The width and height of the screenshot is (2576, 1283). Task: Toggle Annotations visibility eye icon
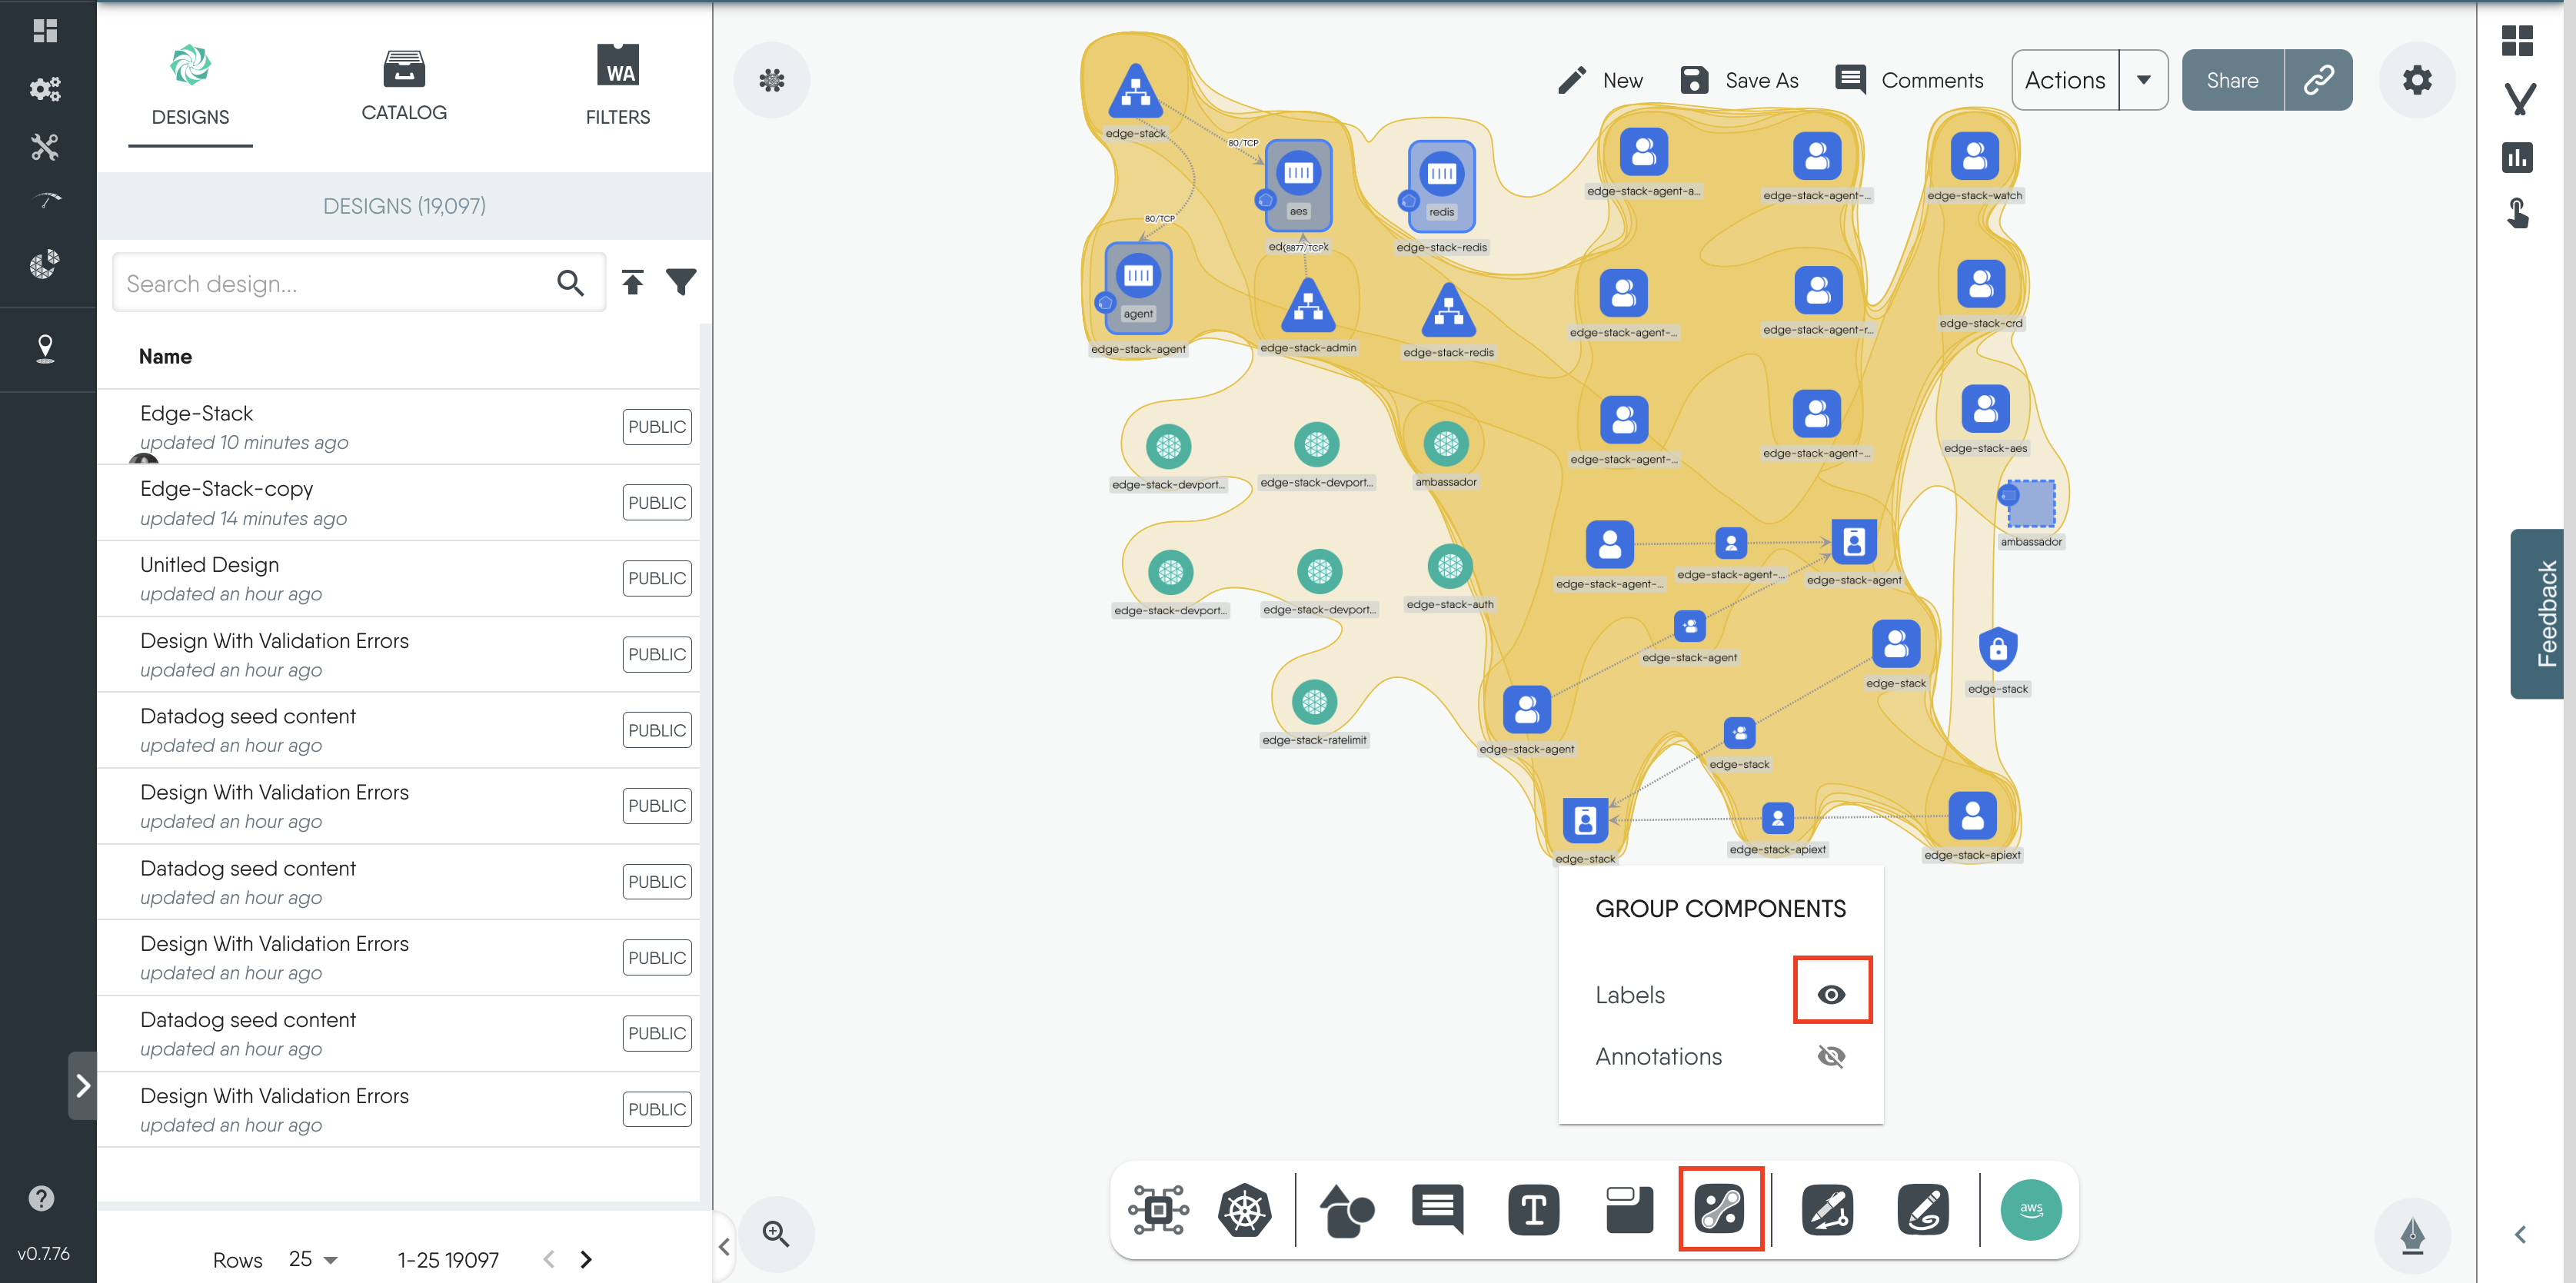pyautogui.click(x=1831, y=1056)
